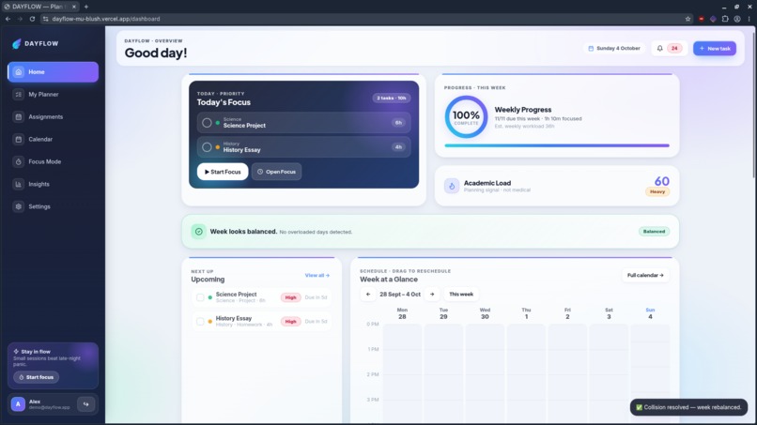Check the History Essay upcoming checkbox
Screen dimensions: 757x425
pyautogui.click(x=200, y=321)
